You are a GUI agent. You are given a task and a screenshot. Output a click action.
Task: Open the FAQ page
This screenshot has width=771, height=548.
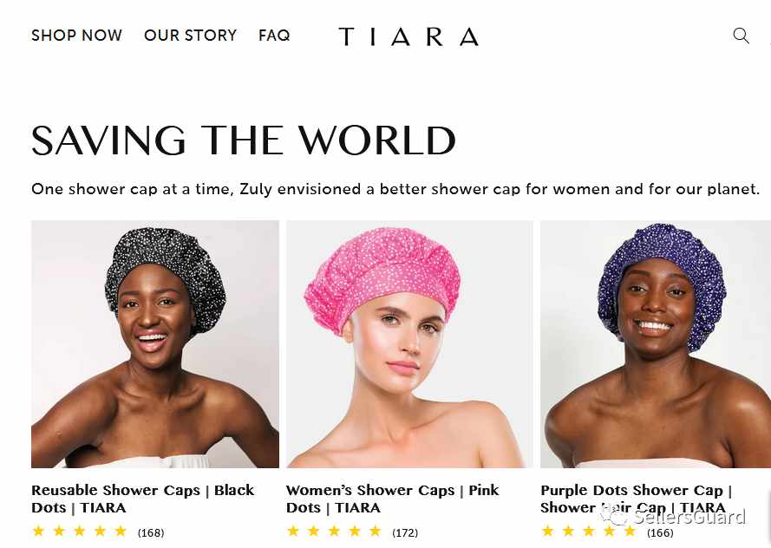click(274, 36)
